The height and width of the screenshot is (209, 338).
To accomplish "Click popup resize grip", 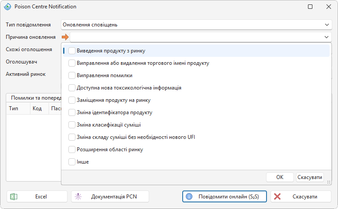I will tap(329, 182).
